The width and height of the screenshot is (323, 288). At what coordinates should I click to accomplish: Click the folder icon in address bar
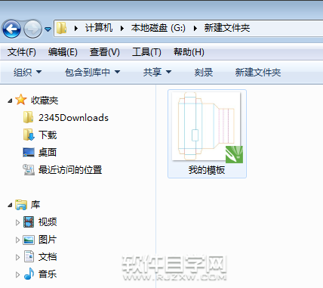(x=61, y=28)
